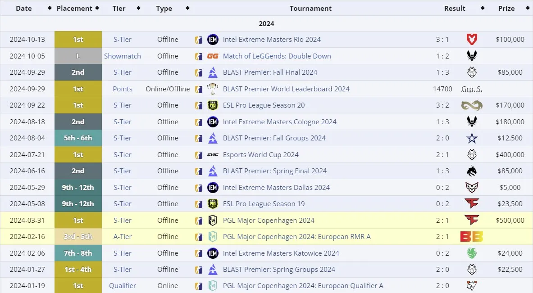Click the A-Tier link in RMR row
The width and height of the screenshot is (533, 293).
pos(123,237)
